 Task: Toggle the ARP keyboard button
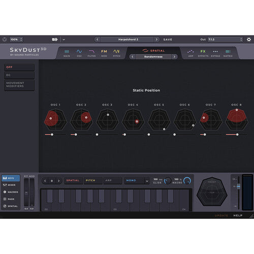[112, 180]
